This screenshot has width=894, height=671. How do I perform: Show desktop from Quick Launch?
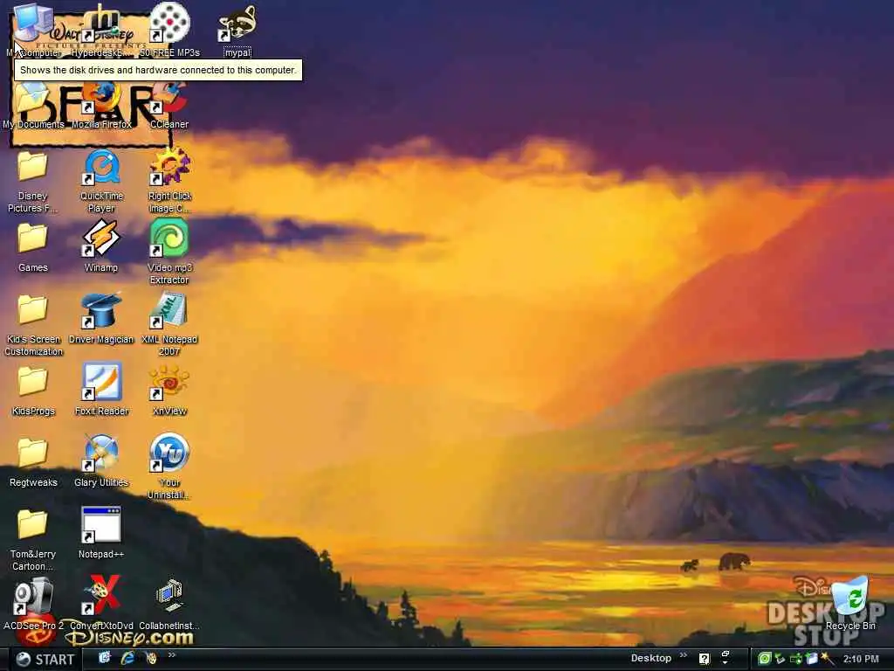[105, 659]
